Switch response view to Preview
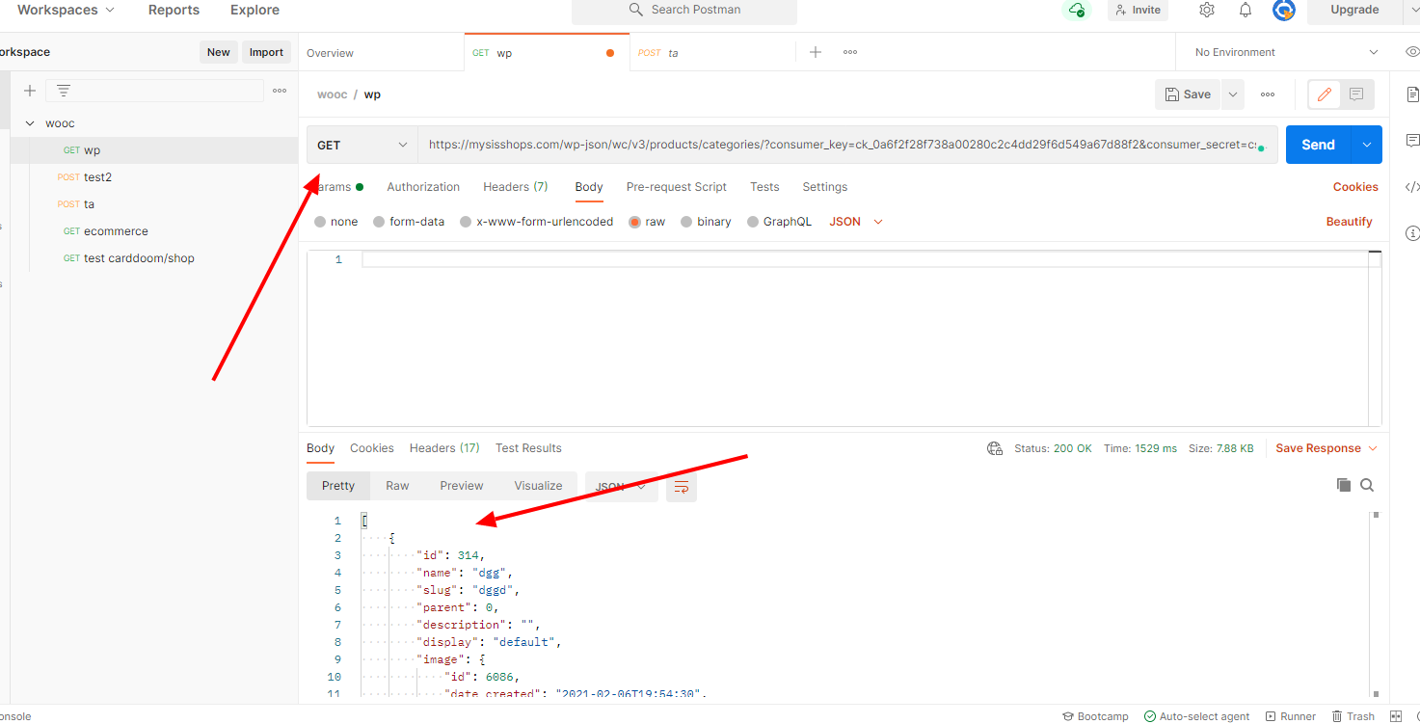This screenshot has width=1420, height=724. coord(462,486)
